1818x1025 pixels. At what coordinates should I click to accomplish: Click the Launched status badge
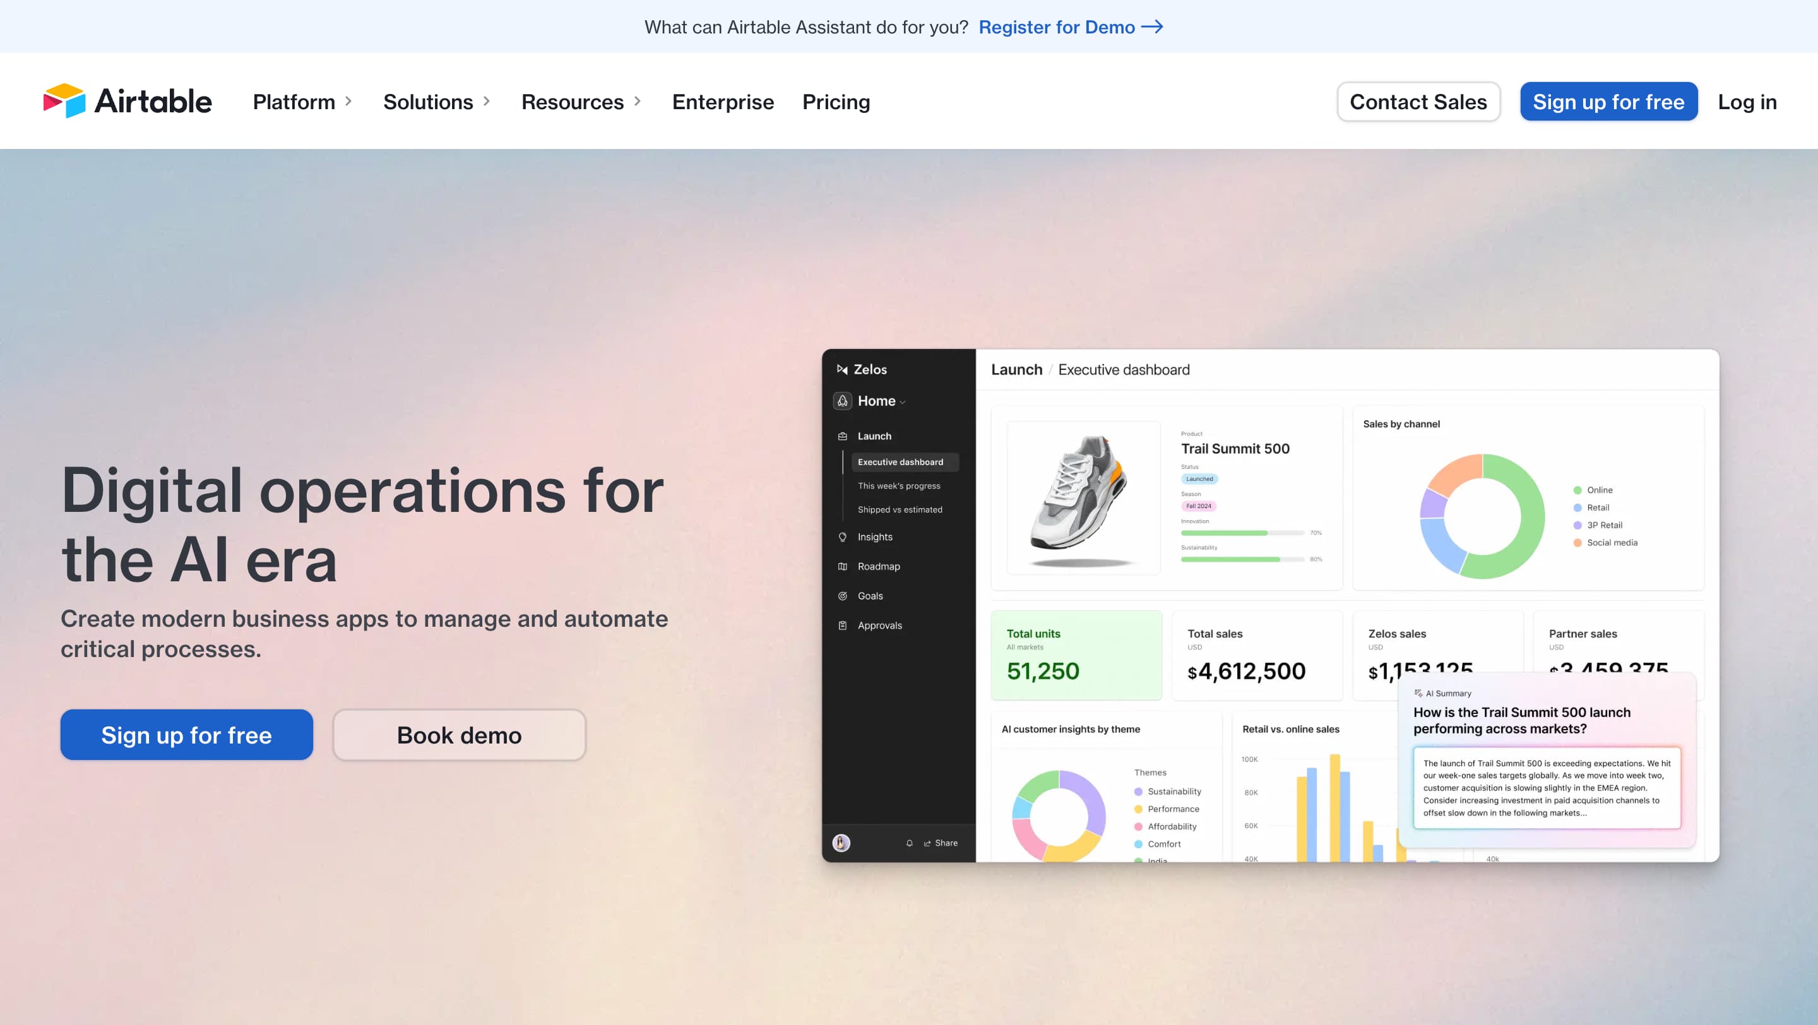tap(1199, 479)
